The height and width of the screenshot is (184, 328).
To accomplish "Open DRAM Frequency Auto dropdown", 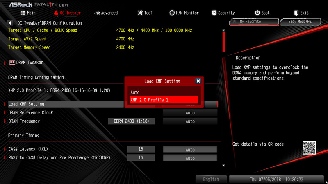I will pos(190,121).
